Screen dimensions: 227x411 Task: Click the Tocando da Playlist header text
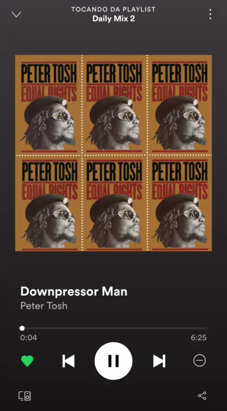click(x=113, y=9)
